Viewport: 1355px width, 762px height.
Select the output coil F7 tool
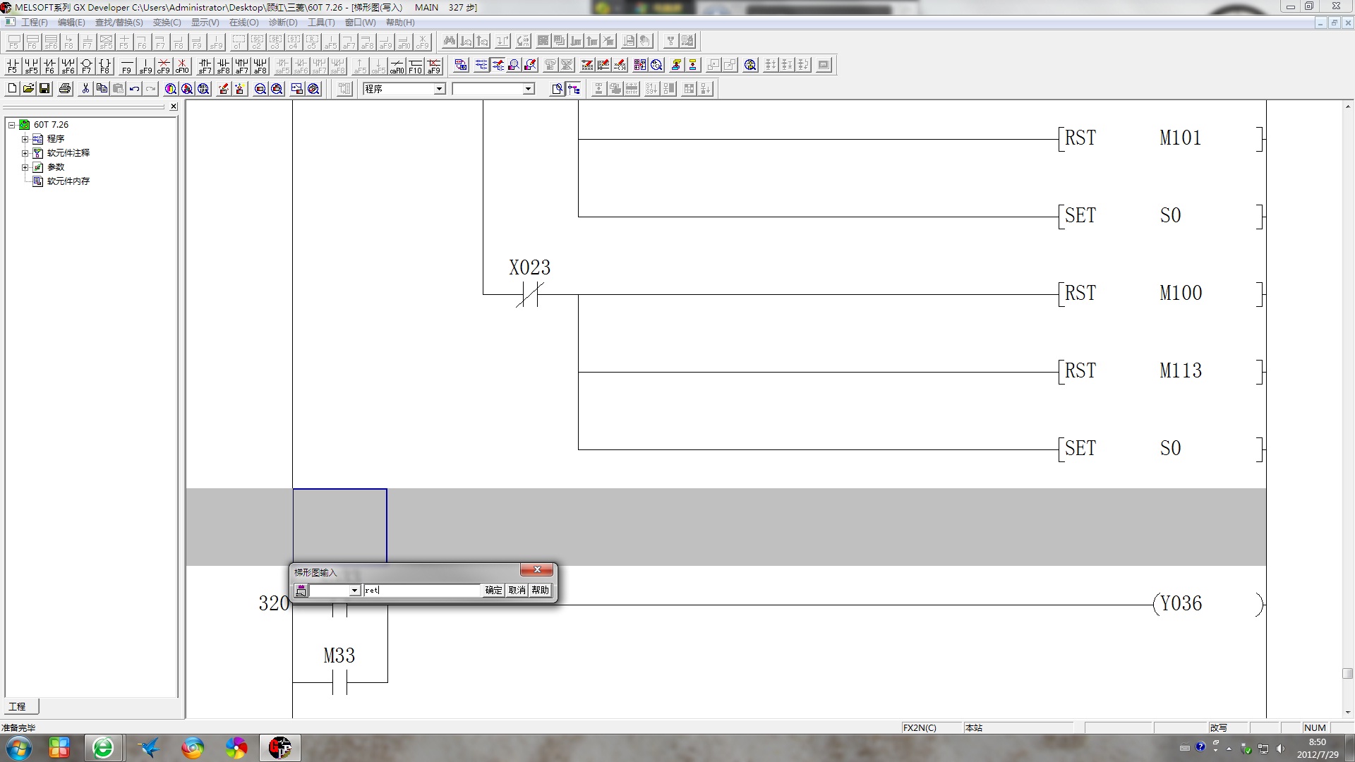(86, 66)
